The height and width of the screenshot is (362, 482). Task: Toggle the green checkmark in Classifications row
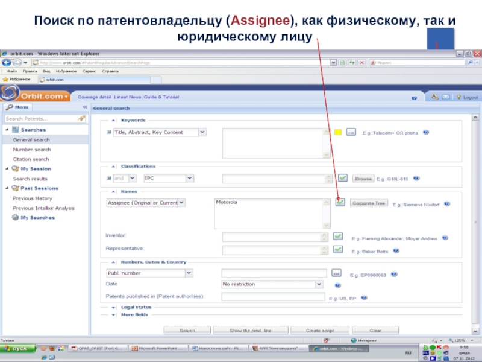(343, 178)
